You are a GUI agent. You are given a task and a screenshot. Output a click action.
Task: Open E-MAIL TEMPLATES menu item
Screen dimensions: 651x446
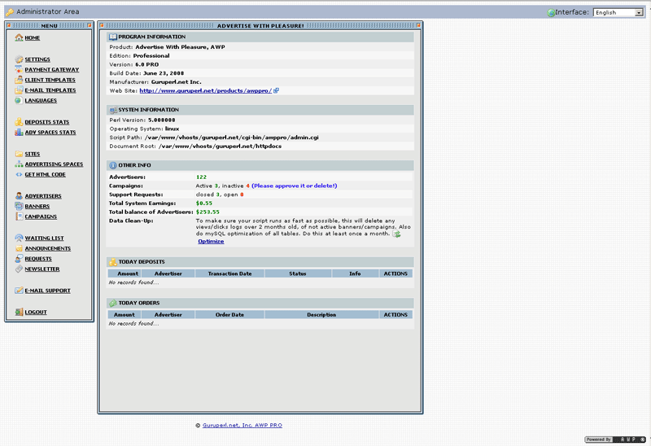pos(50,90)
